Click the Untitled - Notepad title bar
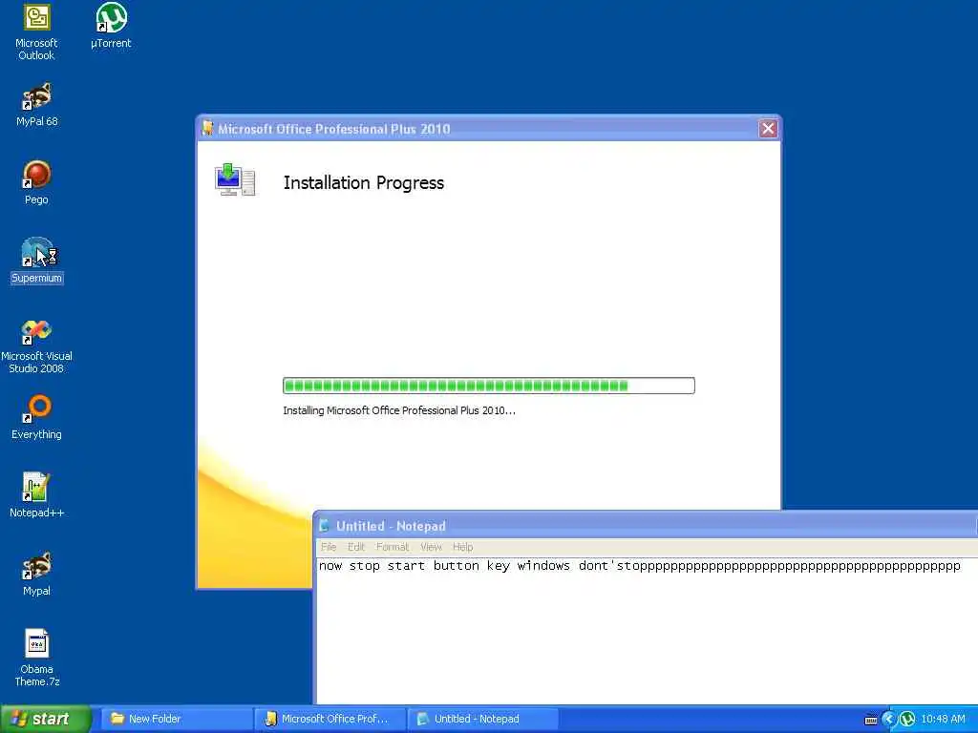Viewport: 978px width, 733px height. 647,526
